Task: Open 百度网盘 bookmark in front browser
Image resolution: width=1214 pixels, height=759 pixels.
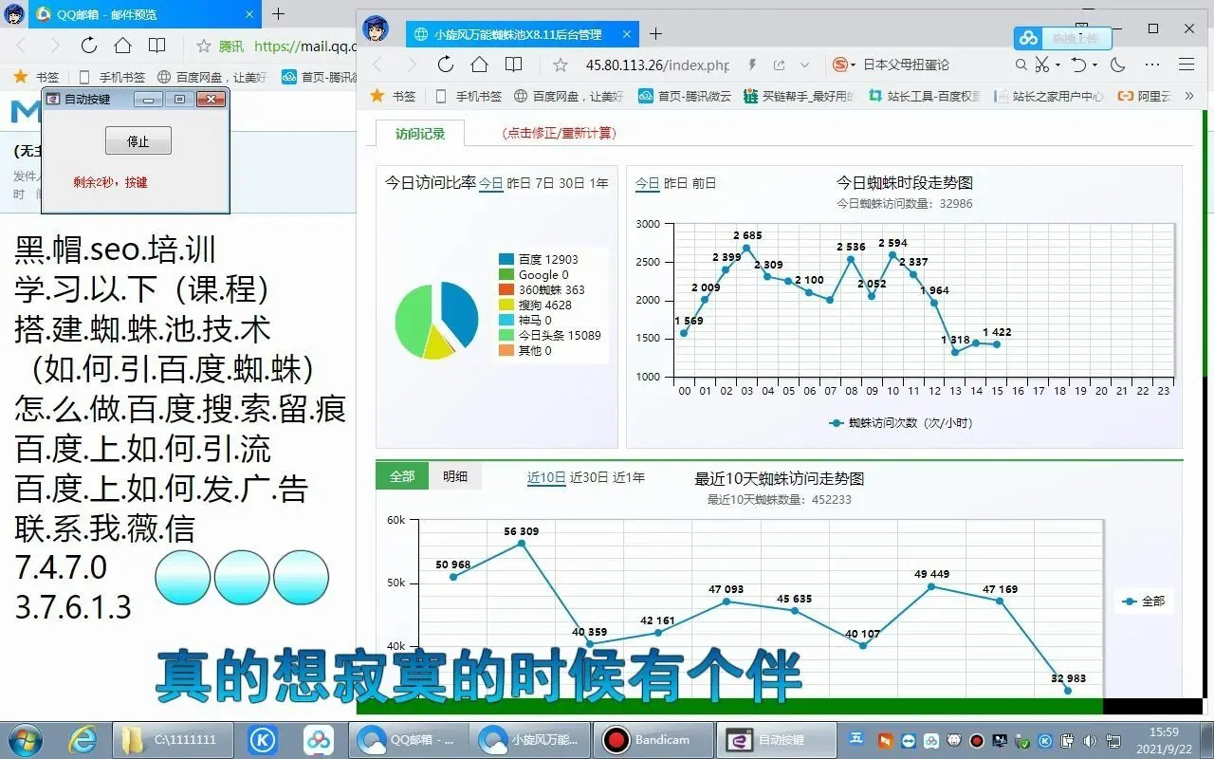Action: 569,96
